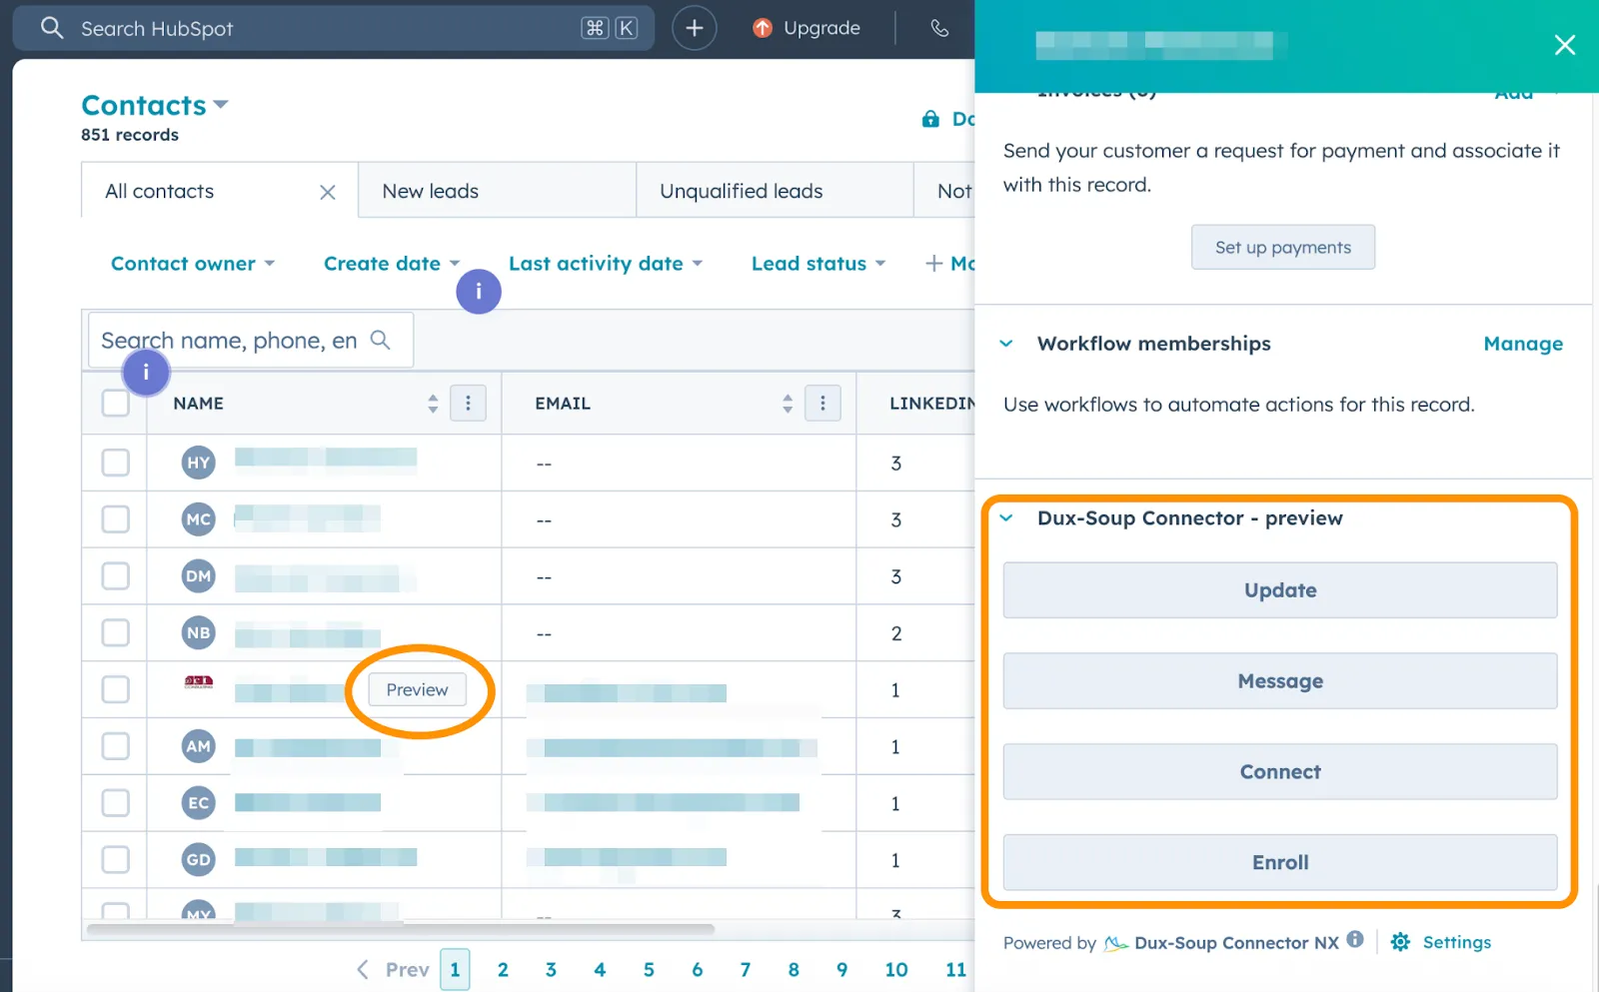
Task: Click Set up payments button
Action: (x=1283, y=247)
